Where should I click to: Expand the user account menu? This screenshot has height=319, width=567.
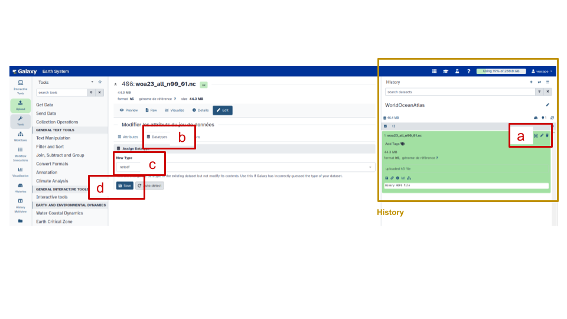(x=542, y=71)
